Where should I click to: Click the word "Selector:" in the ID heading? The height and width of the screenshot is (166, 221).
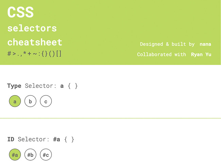33,139
